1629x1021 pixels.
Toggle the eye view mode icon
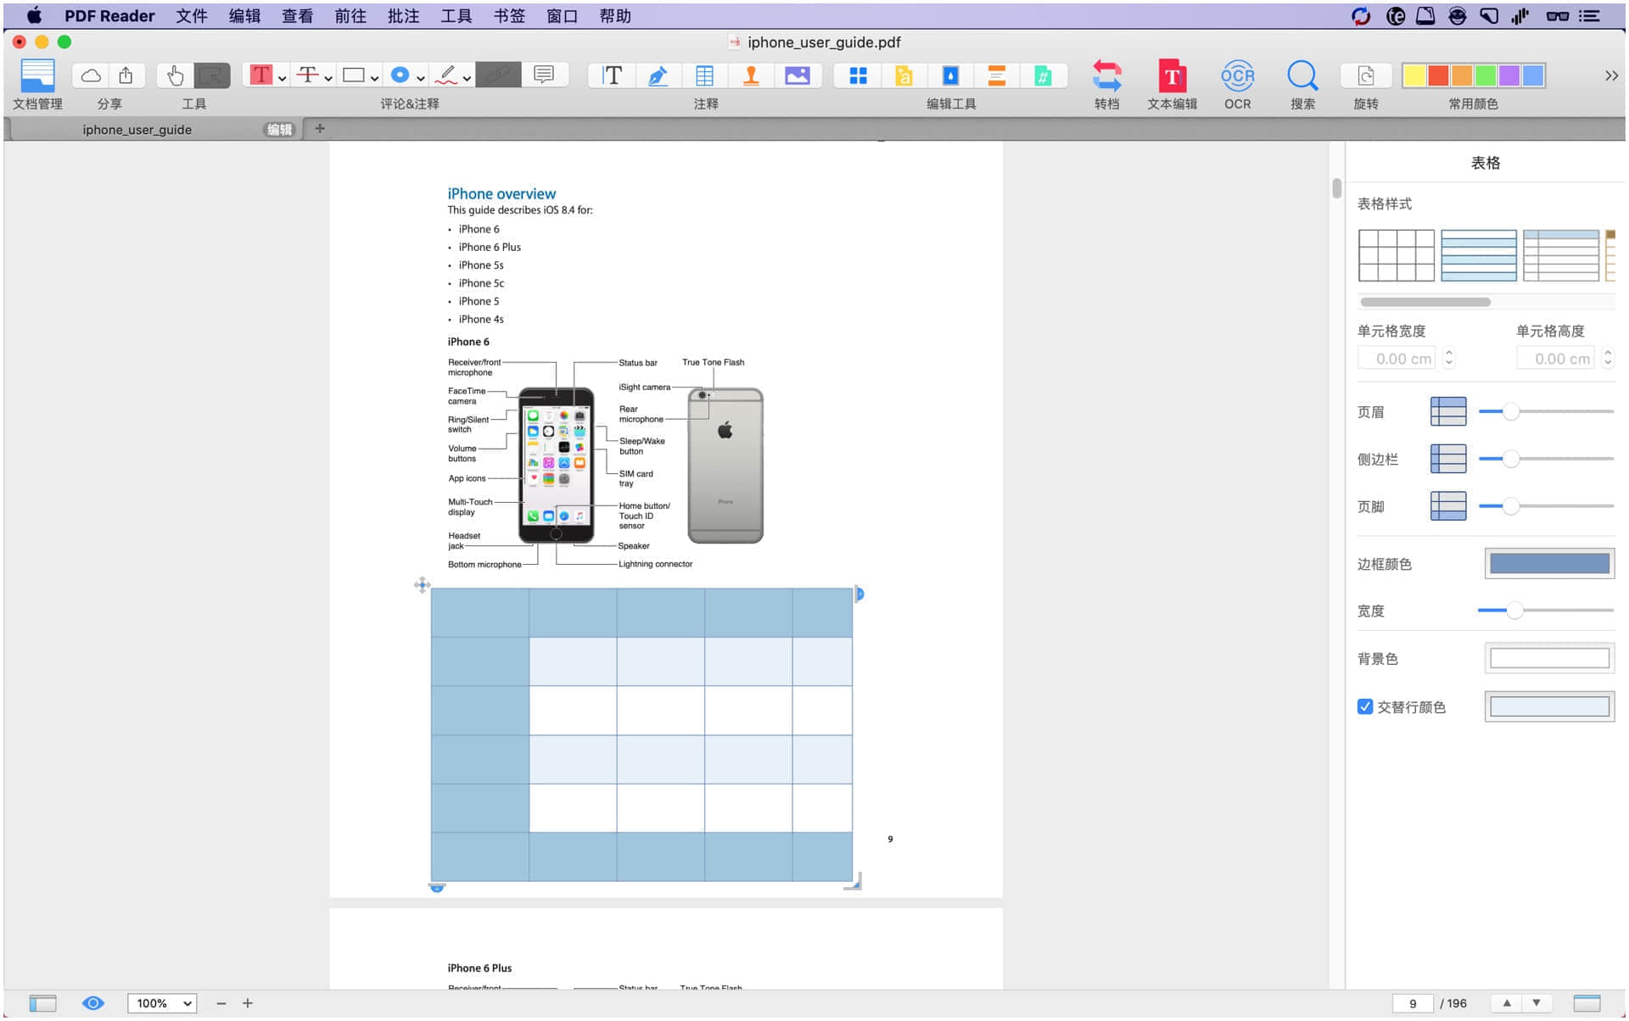pos(93,1003)
